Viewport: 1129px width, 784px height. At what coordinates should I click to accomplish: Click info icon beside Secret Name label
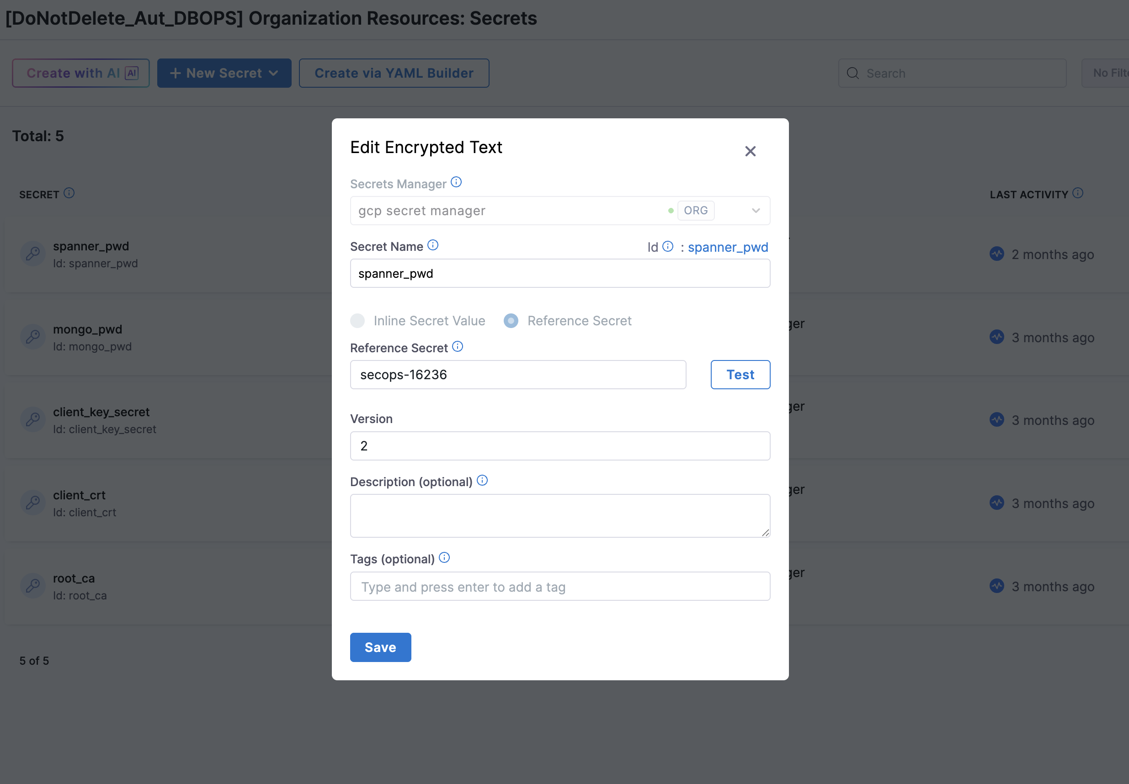point(432,245)
